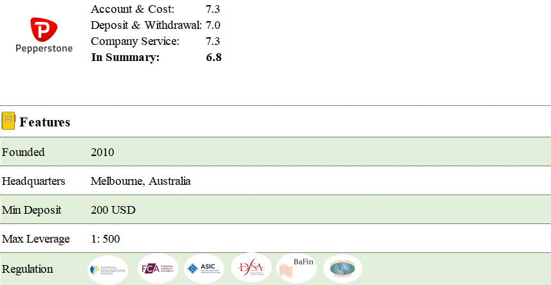Image resolution: width=551 pixels, height=285 pixels.
Task: Click the Company Service score 7.3
Action: 212,41
